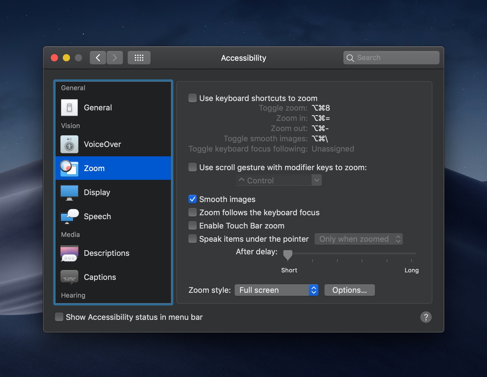Click the Options... button

point(350,290)
